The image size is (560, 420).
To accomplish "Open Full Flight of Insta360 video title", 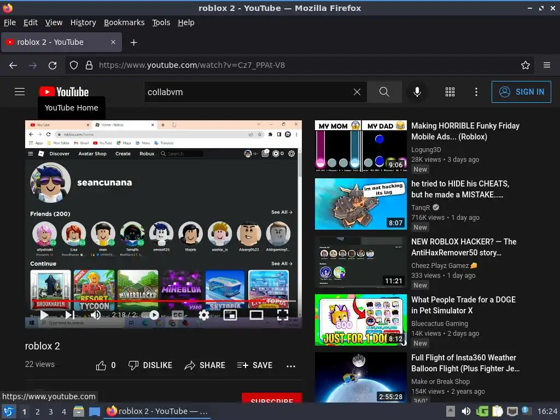I will 465,363.
